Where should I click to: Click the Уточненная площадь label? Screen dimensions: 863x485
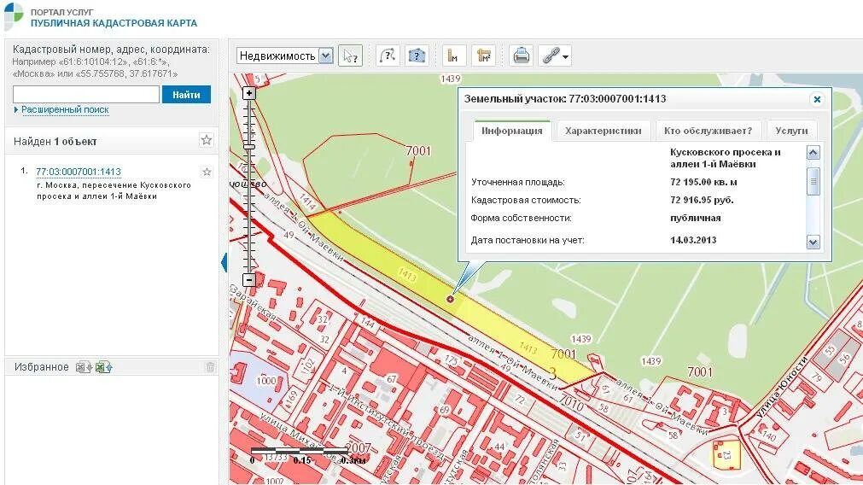[x=518, y=182]
